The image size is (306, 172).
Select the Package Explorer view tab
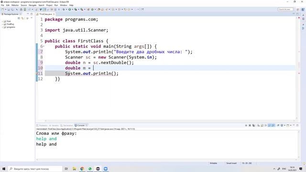point(11,14)
